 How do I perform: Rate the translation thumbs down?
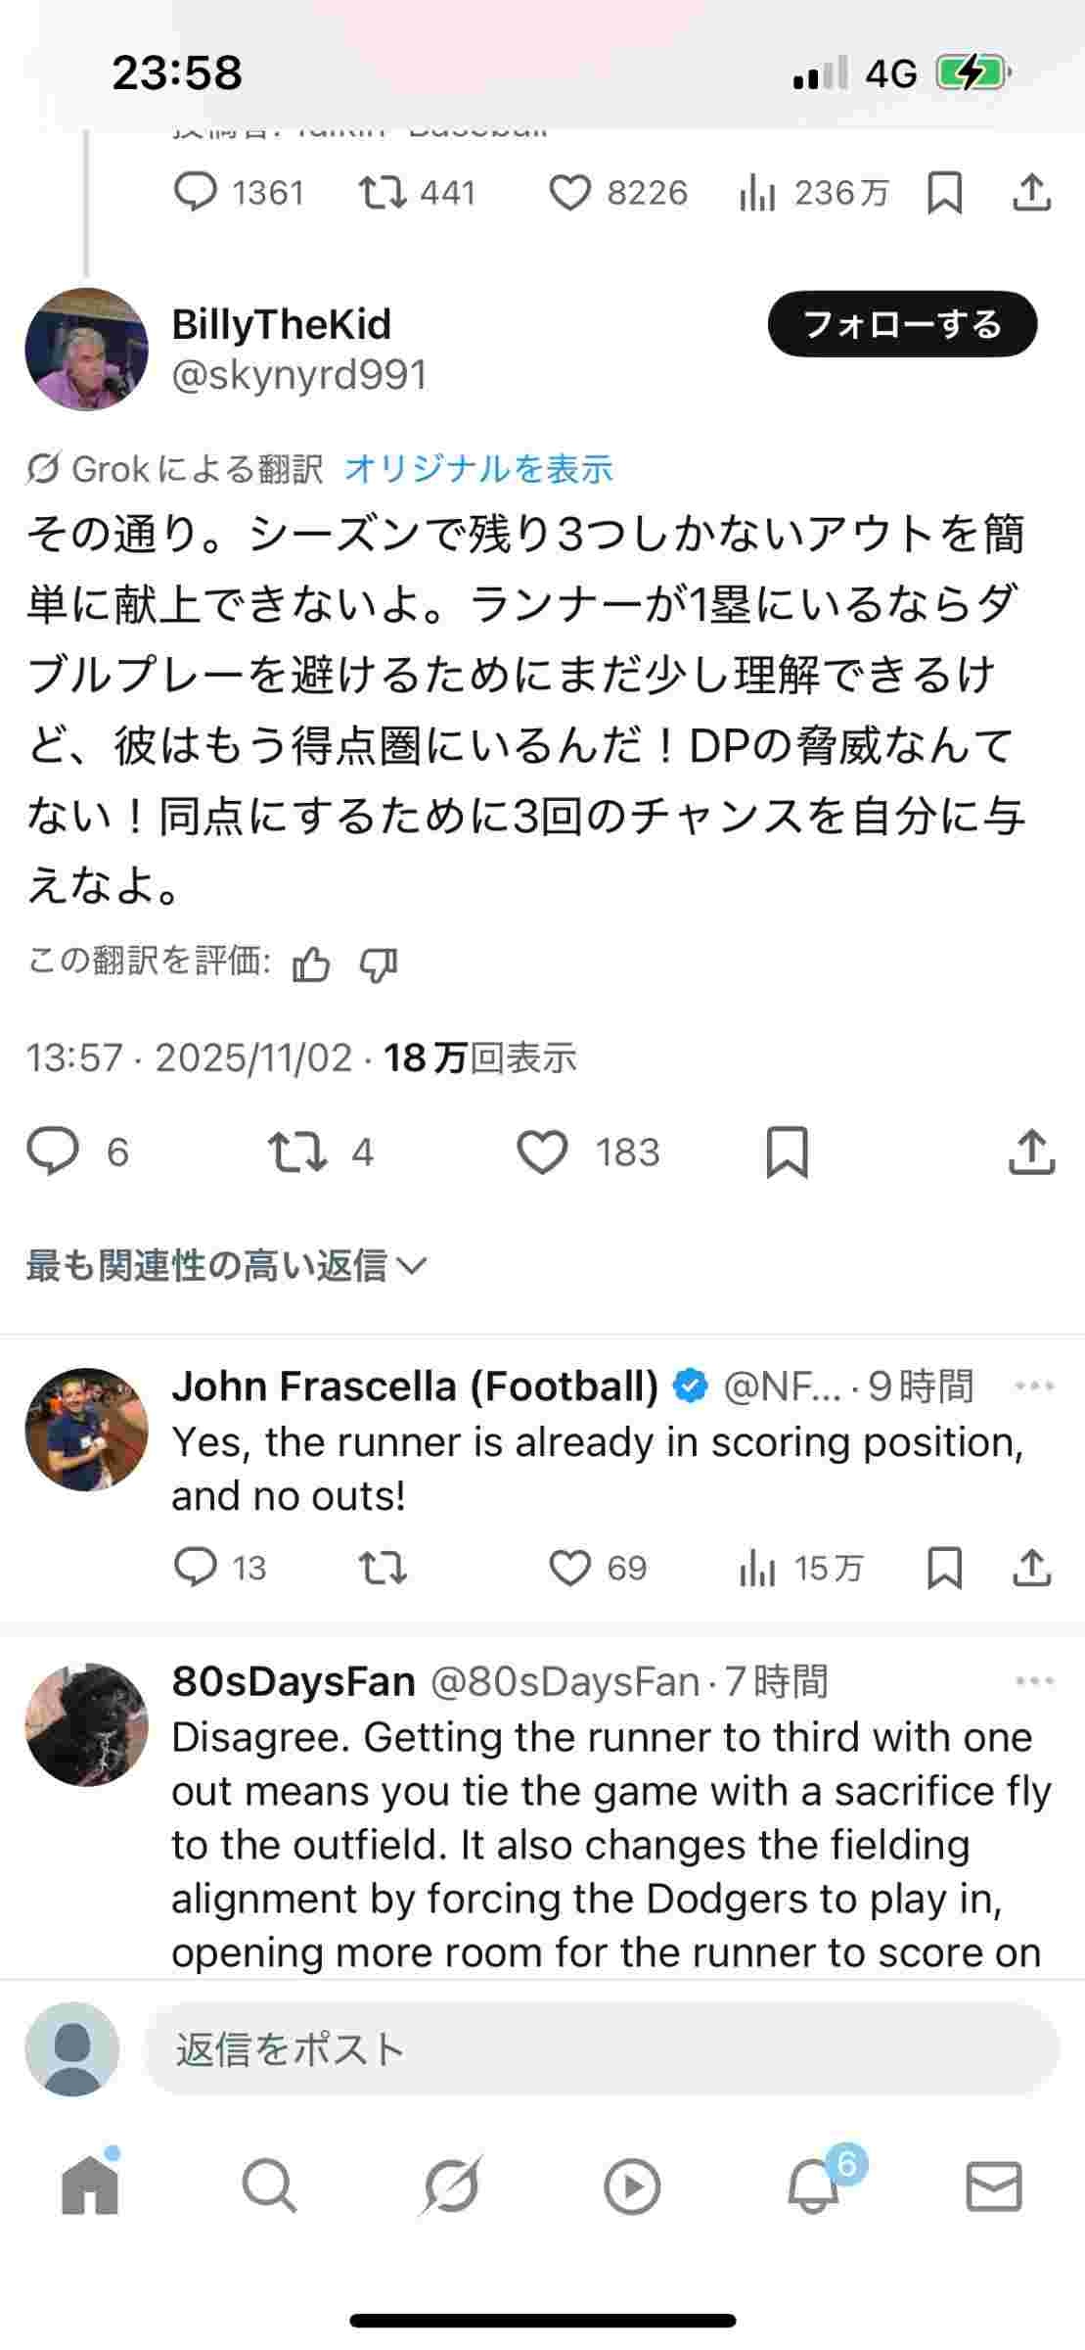(x=378, y=964)
